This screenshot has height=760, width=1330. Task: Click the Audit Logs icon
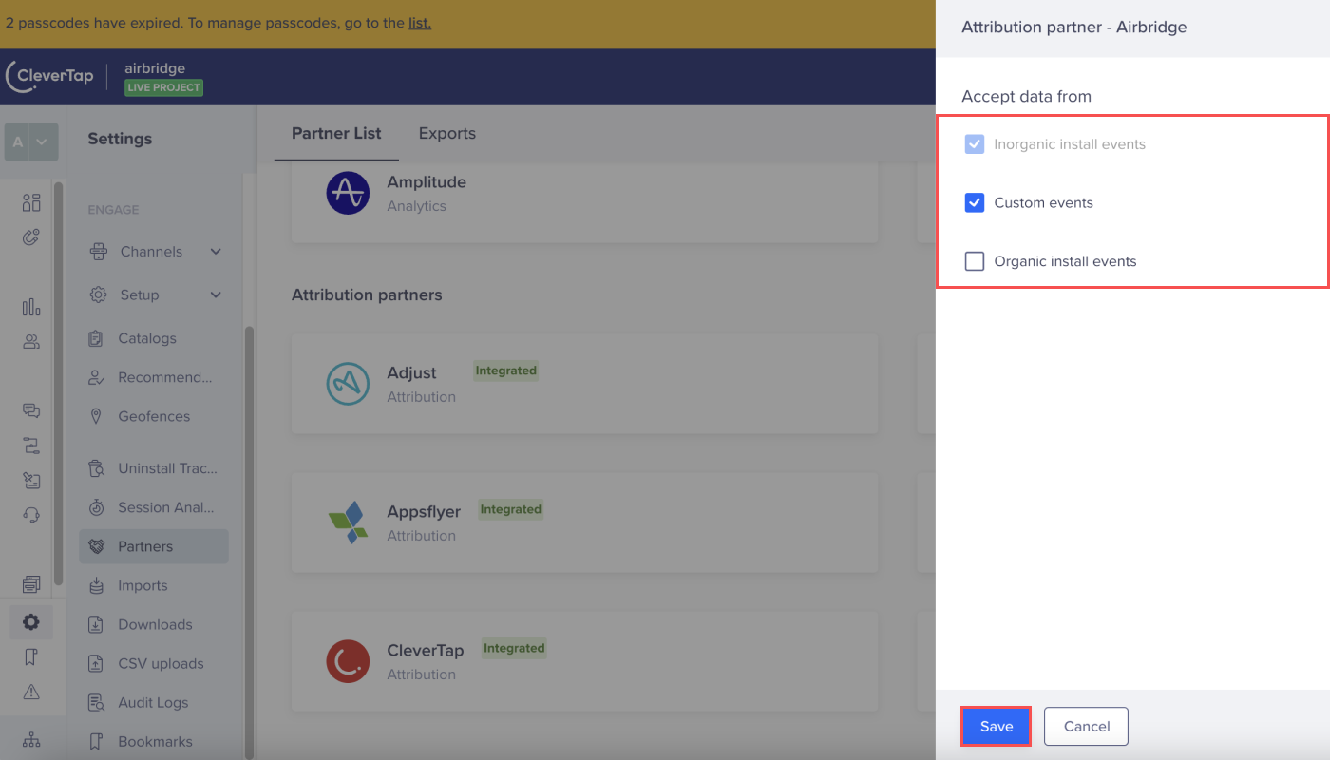pos(96,703)
